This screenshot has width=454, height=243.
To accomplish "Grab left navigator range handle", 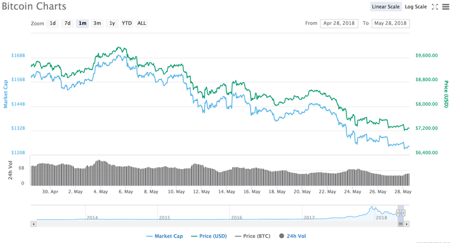I will click(398, 213).
